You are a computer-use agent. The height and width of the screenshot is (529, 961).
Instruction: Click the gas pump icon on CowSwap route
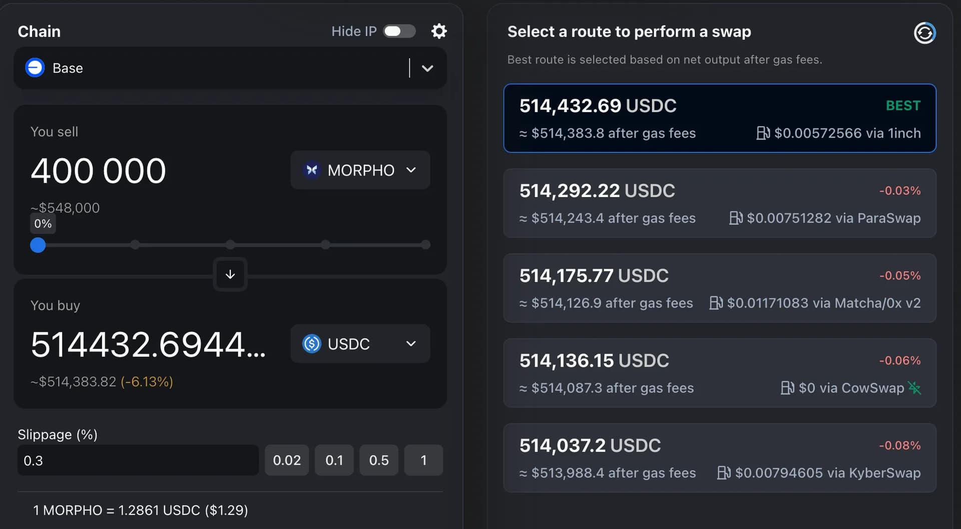(x=787, y=388)
